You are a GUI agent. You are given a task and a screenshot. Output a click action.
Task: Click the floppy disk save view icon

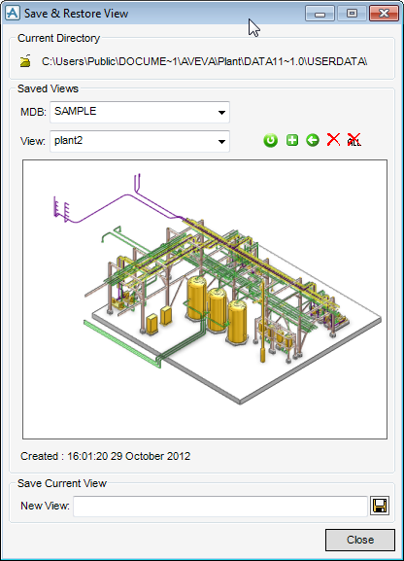[x=380, y=506]
